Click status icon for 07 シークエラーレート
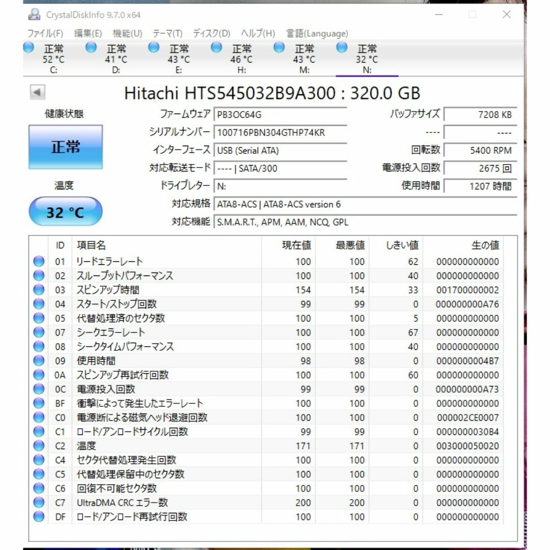 (39, 332)
